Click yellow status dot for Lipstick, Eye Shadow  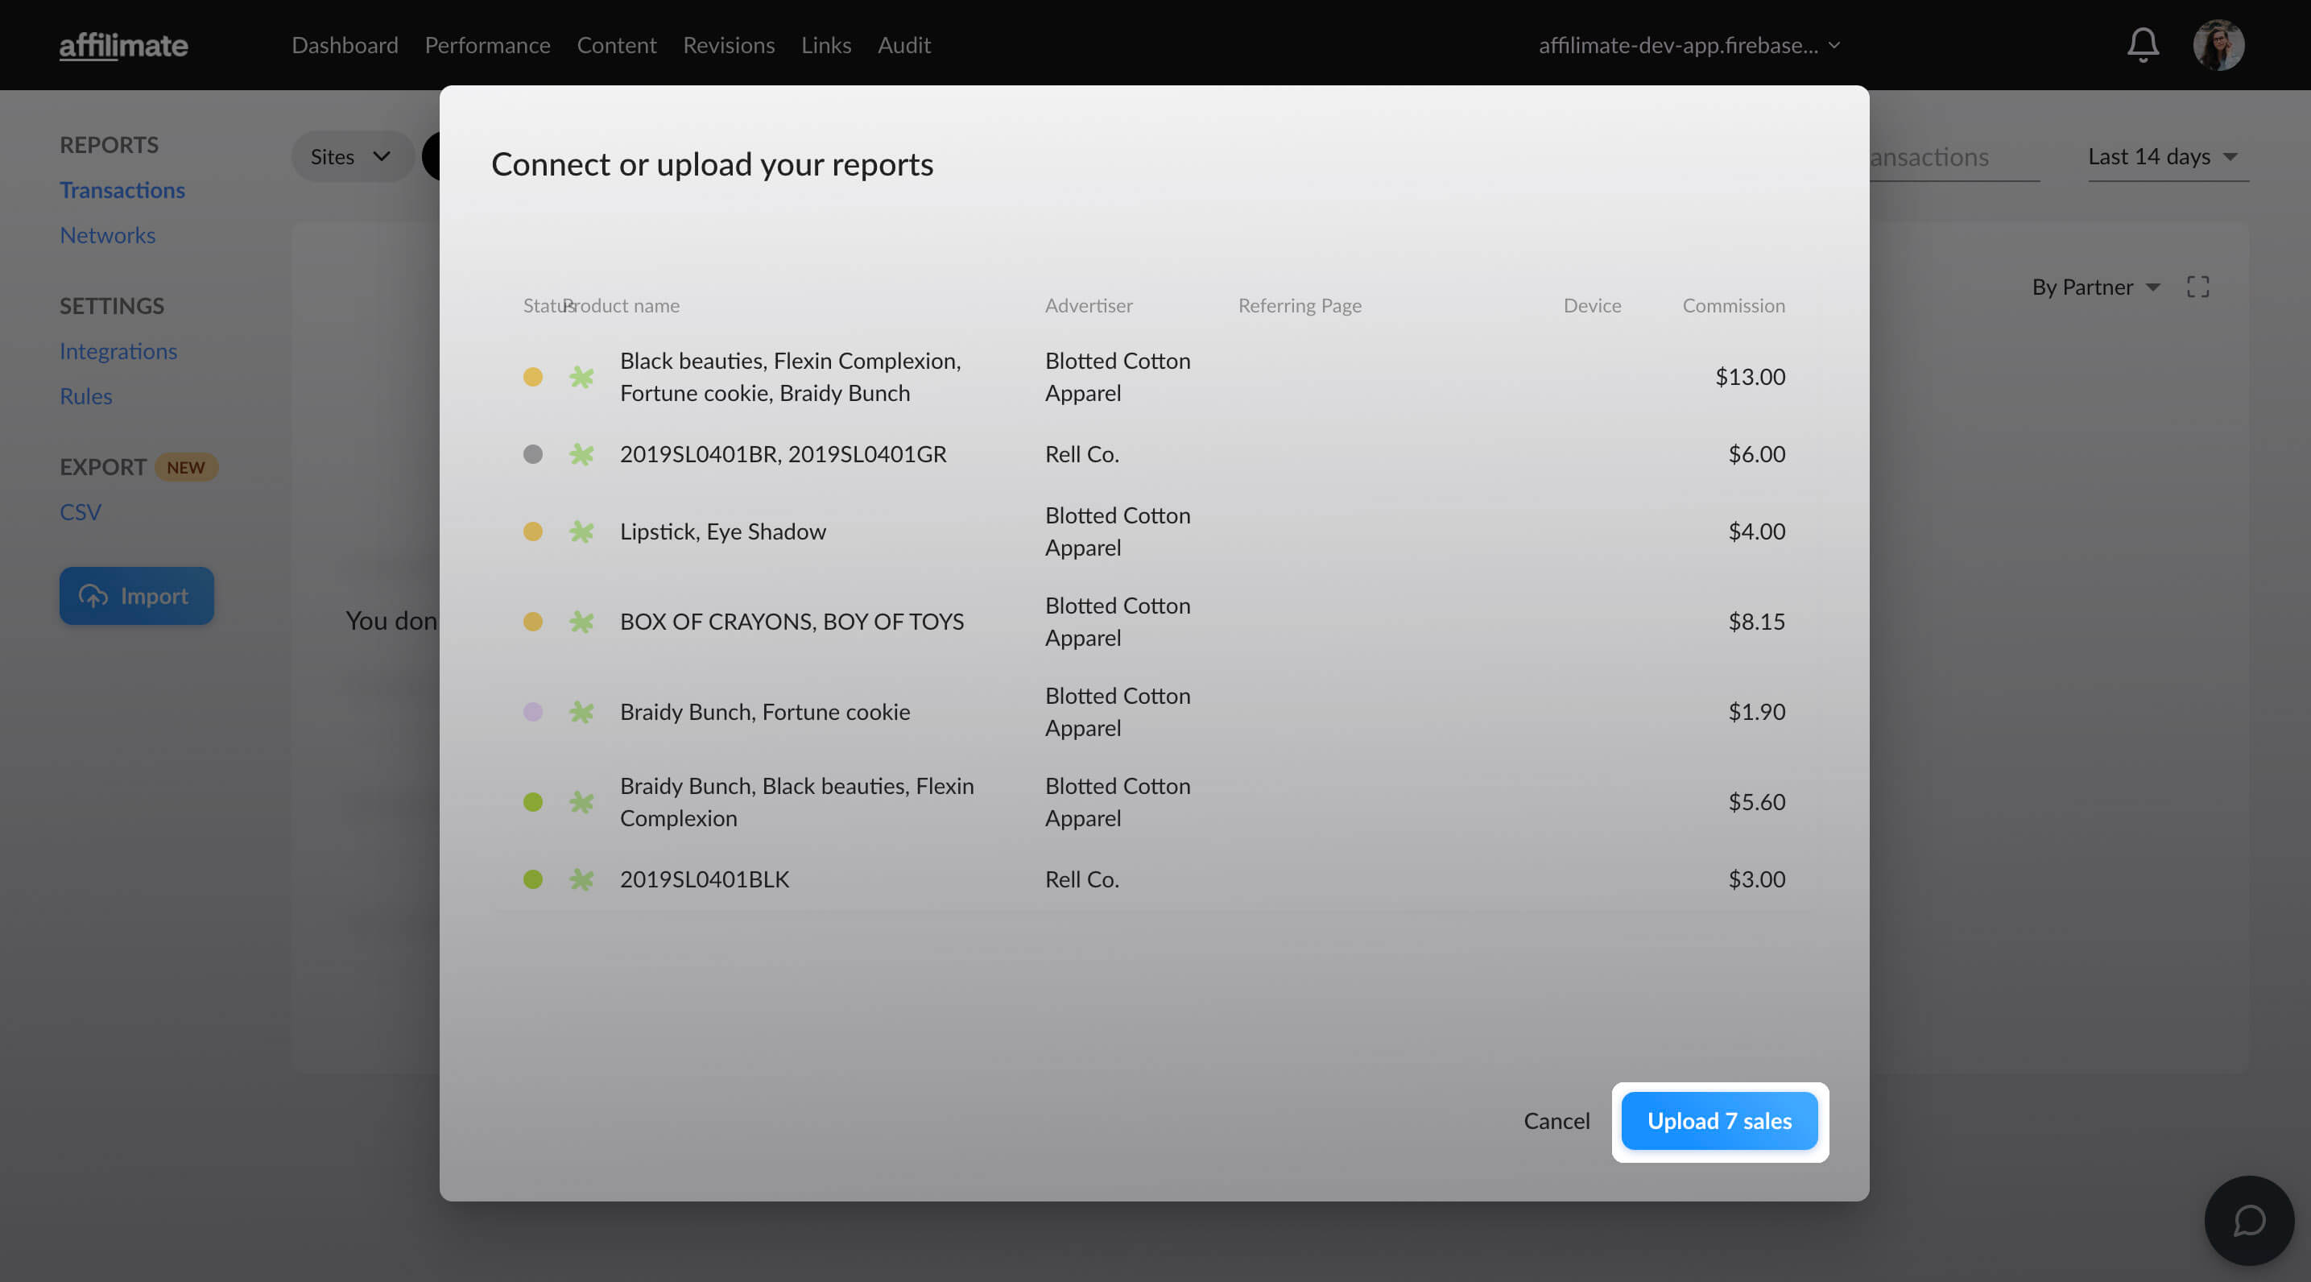pyautogui.click(x=533, y=532)
